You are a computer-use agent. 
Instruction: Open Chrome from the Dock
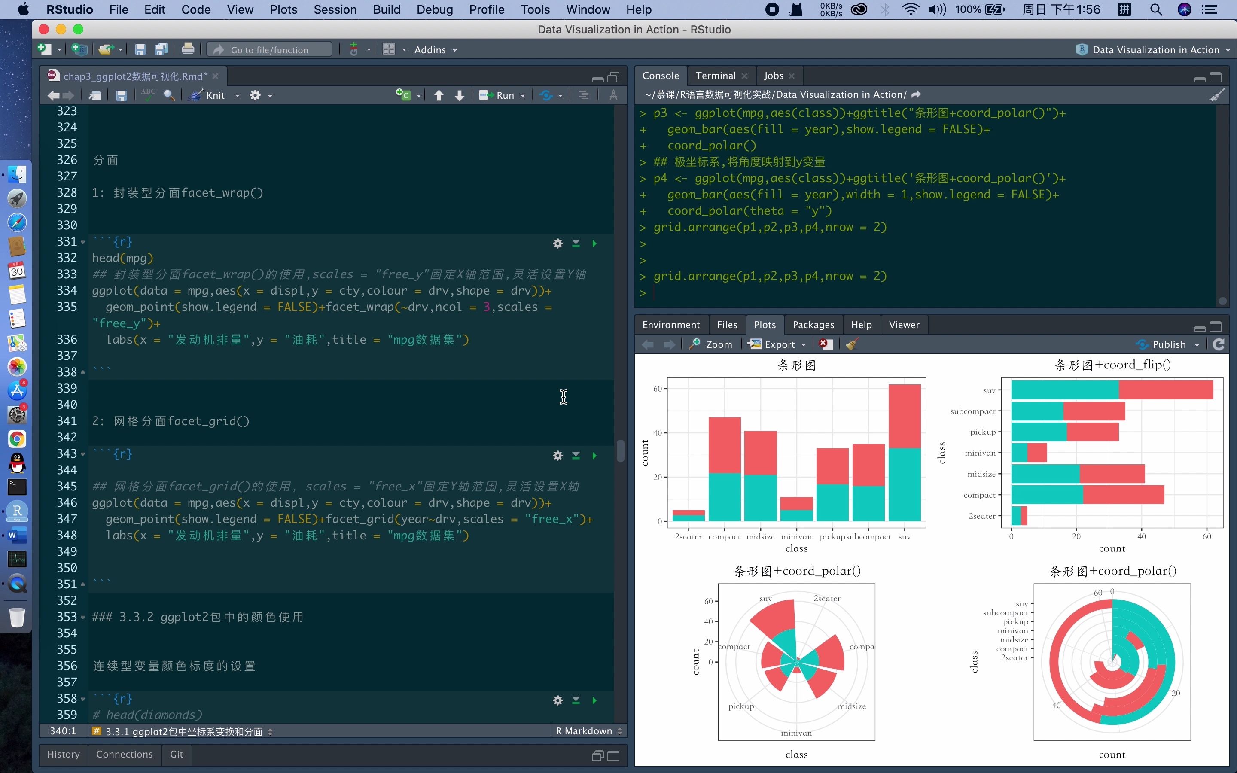coord(17,438)
